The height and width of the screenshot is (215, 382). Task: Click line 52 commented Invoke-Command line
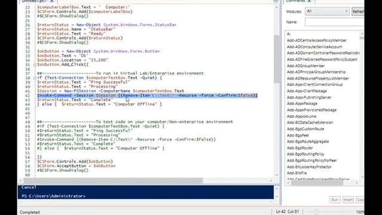126,139
